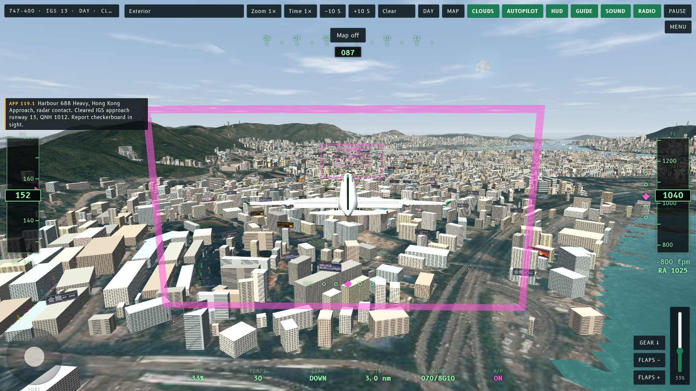Open the 747-400 IGS 13 scenario selector
The height and width of the screenshot is (391, 696).
pyautogui.click(x=63, y=11)
